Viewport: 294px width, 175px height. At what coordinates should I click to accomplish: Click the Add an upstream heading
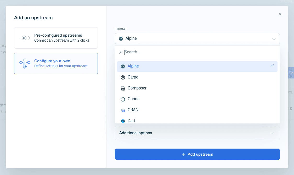(x=33, y=18)
